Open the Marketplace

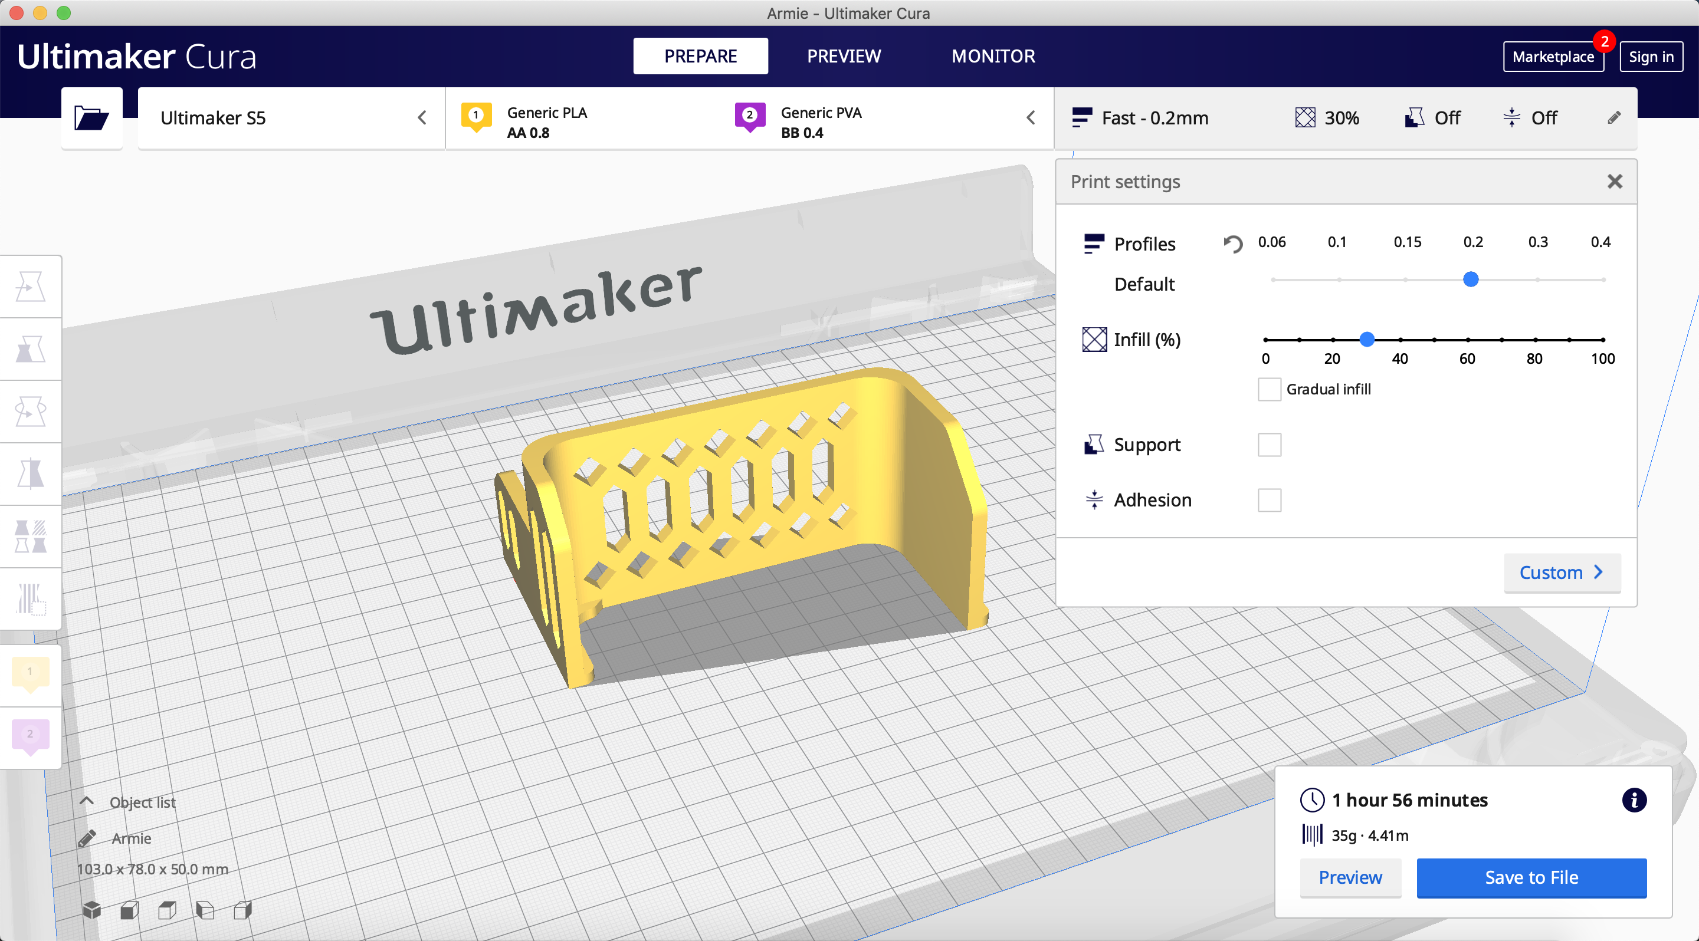(x=1553, y=57)
